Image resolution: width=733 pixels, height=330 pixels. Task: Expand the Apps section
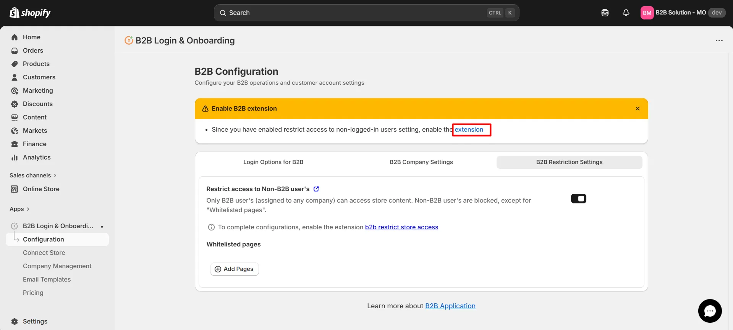tap(19, 209)
